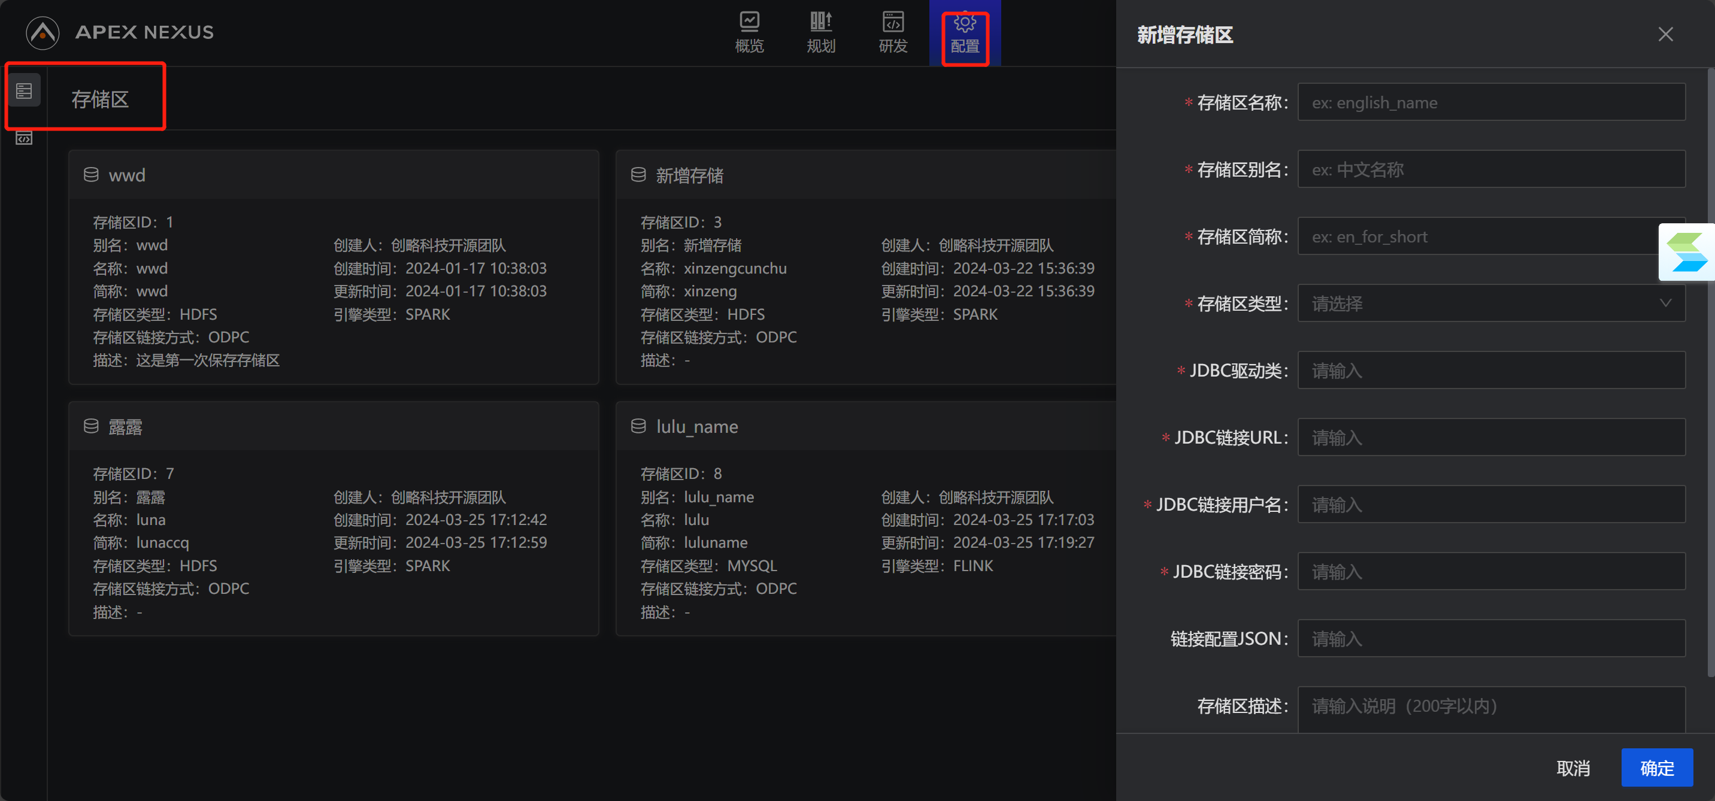Click the 存储区 page heading
The height and width of the screenshot is (801, 1715).
101,99
